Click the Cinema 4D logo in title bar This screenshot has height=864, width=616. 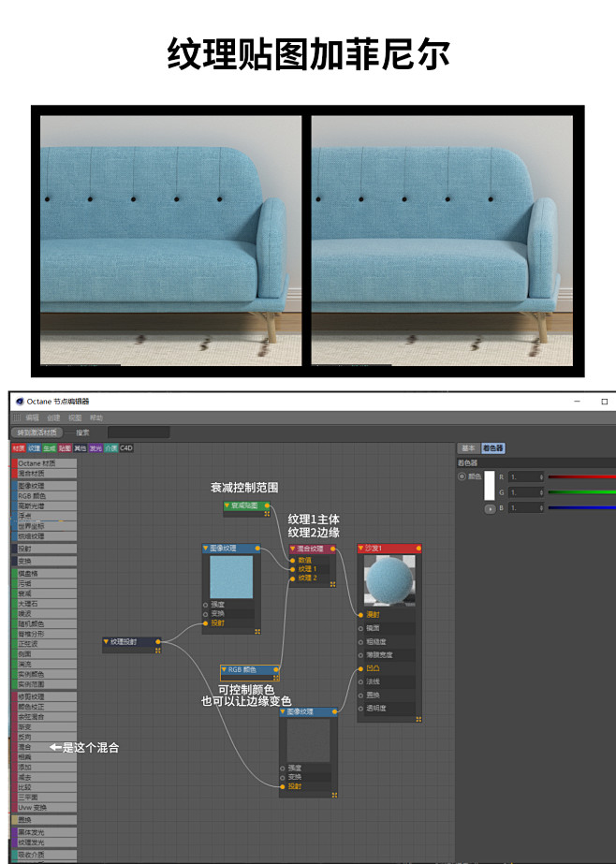tap(20, 402)
